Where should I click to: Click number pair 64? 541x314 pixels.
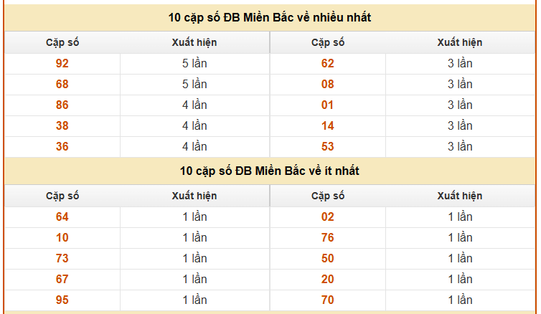(62, 217)
